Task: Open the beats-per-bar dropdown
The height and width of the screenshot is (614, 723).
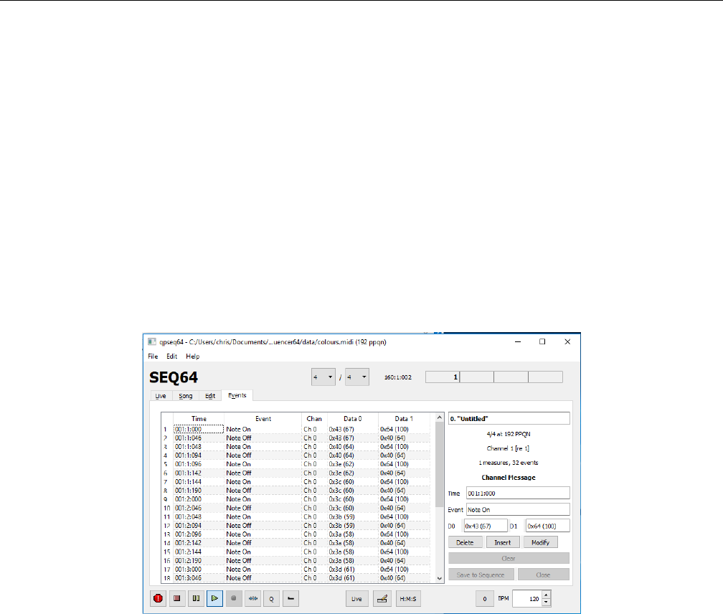Action: pos(323,377)
